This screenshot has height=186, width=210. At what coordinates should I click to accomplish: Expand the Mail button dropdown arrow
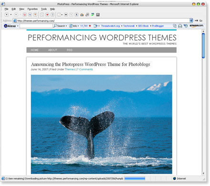tap(62, 15)
